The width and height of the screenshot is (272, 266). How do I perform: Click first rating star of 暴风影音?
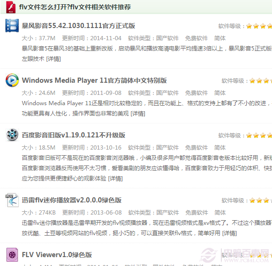[249, 26]
